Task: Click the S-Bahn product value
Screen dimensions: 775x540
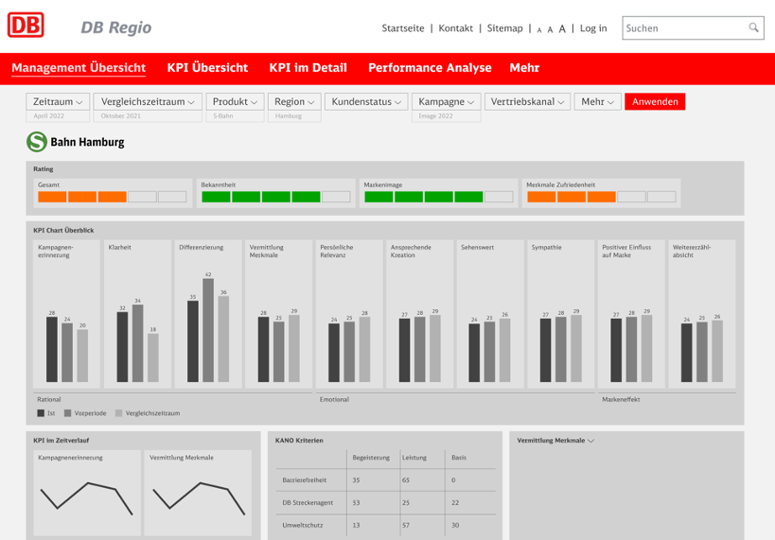Action: tap(223, 116)
